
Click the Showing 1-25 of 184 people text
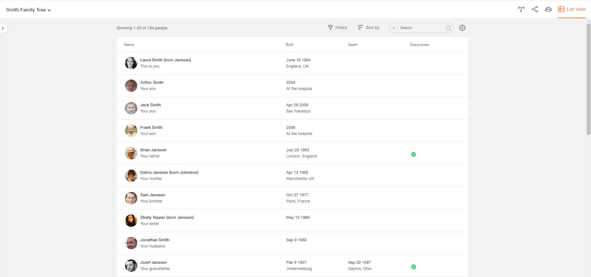pos(142,28)
